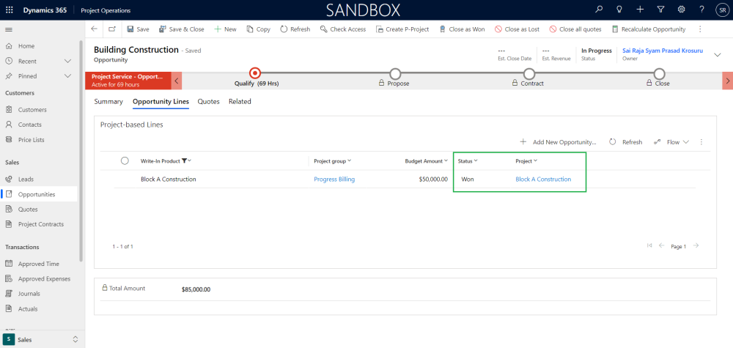The image size is (733, 348).
Task: Click Close all quotes command
Action: point(575,29)
